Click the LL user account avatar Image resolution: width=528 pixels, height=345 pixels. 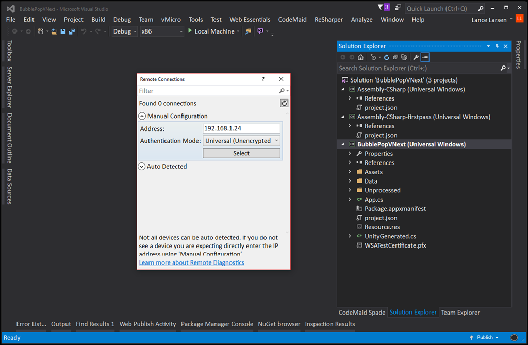click(x=520, y=19)
